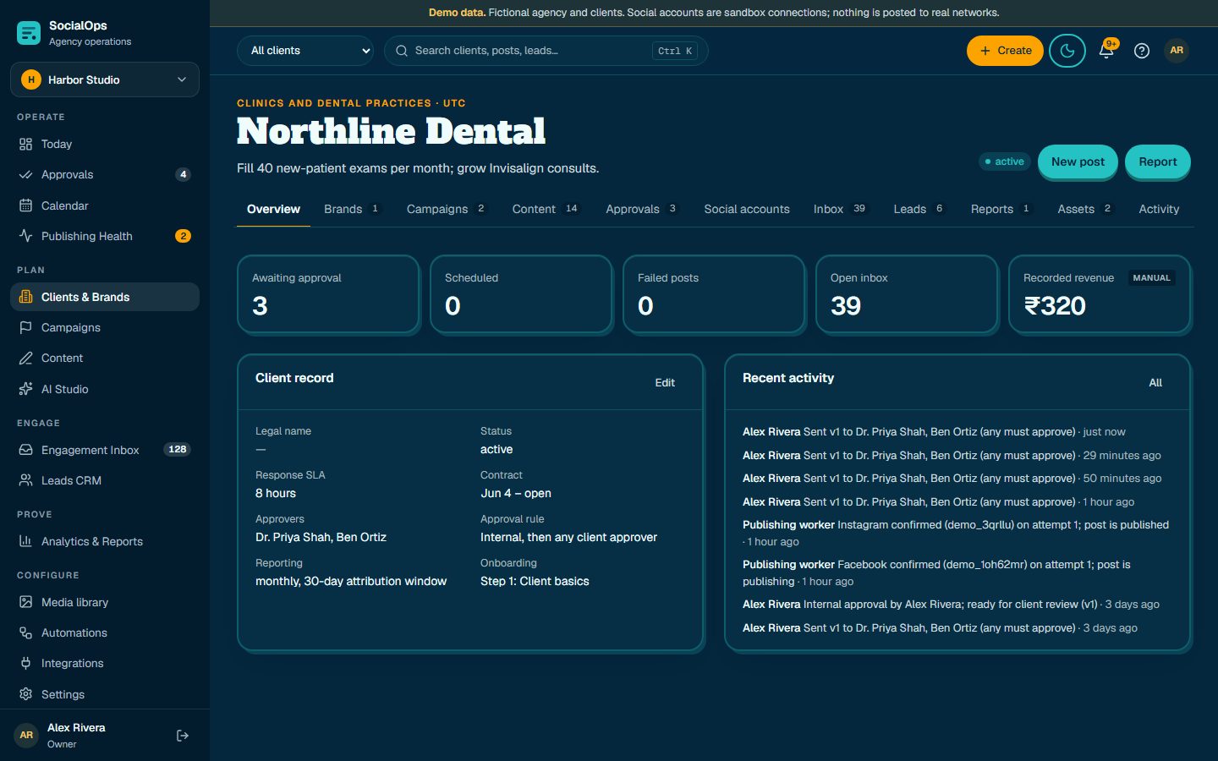
Task: Open the All clients dropdown
Action: [305, 51]
